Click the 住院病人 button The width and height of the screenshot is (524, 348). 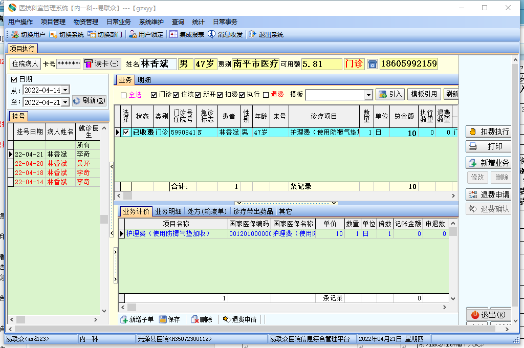point(25,63)
